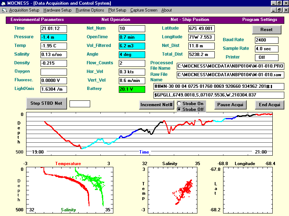Click the Density field showing -0.215
The height and width of the screenshot is (216, 289).
pos(54,63)
